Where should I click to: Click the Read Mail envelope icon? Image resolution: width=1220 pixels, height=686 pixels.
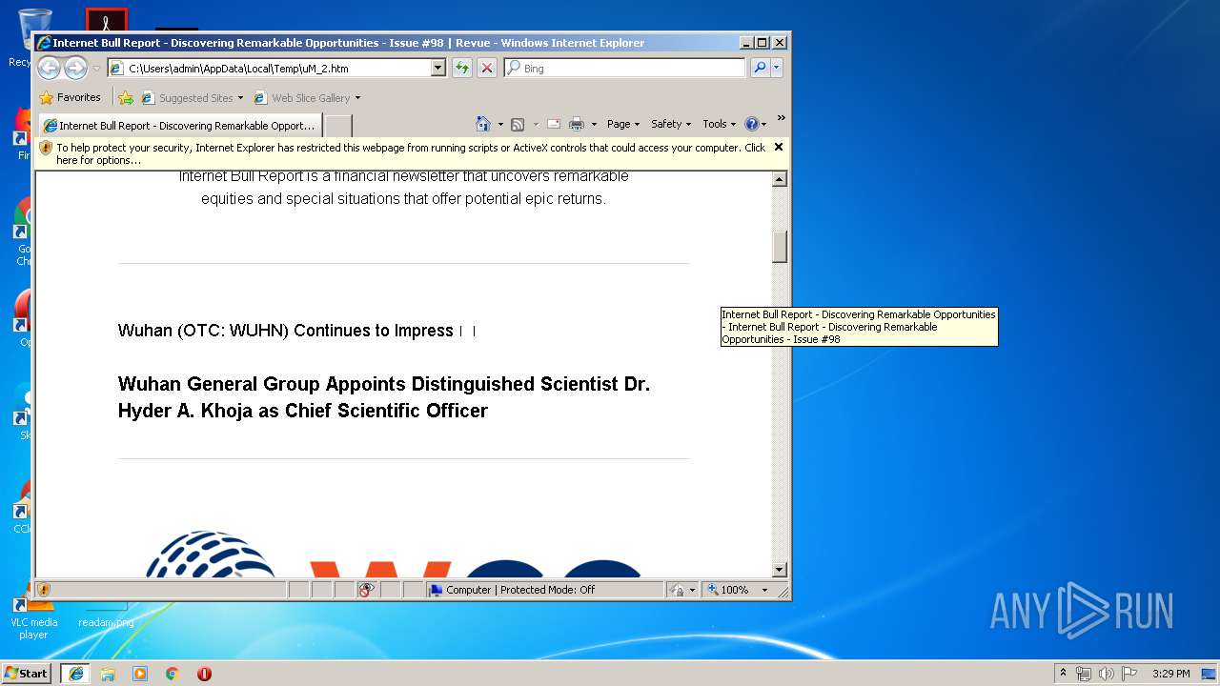553,124
